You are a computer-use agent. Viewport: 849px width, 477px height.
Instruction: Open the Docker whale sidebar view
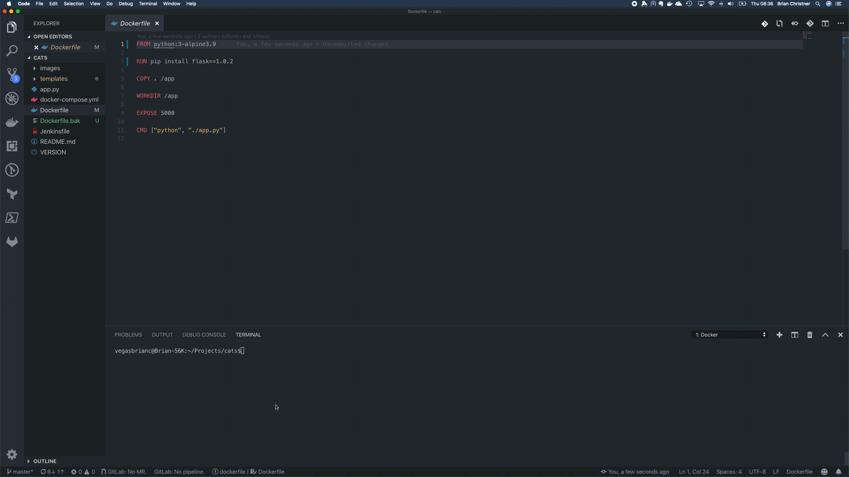pos(12,122)
